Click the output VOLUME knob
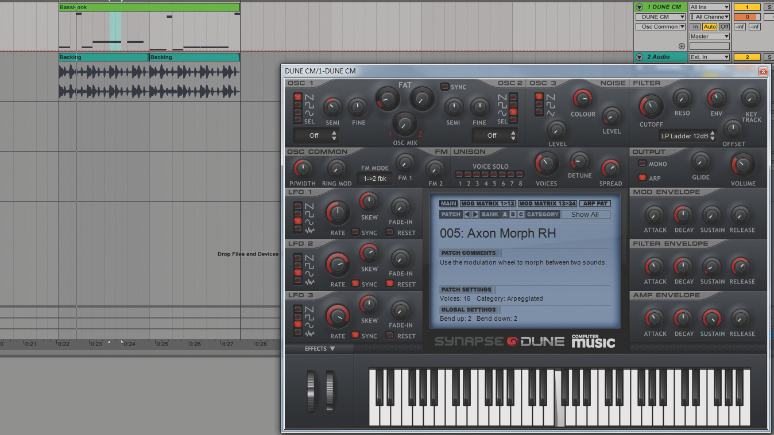This screenshot has height=435, width=774. [743, 165]
